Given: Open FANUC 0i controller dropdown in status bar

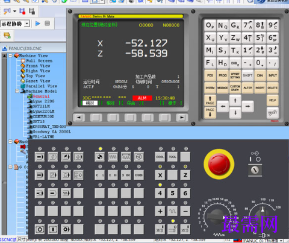Looking at the screenshot, I should click(x=281, y=241).
